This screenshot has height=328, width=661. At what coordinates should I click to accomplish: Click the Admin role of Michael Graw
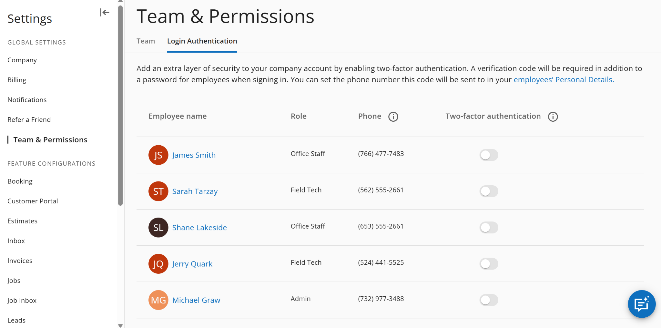[x=300, y=299]
